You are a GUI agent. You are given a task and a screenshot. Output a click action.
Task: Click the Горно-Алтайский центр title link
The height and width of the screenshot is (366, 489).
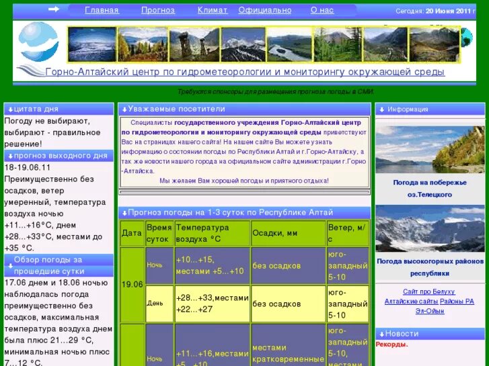(x=245, y=72)
